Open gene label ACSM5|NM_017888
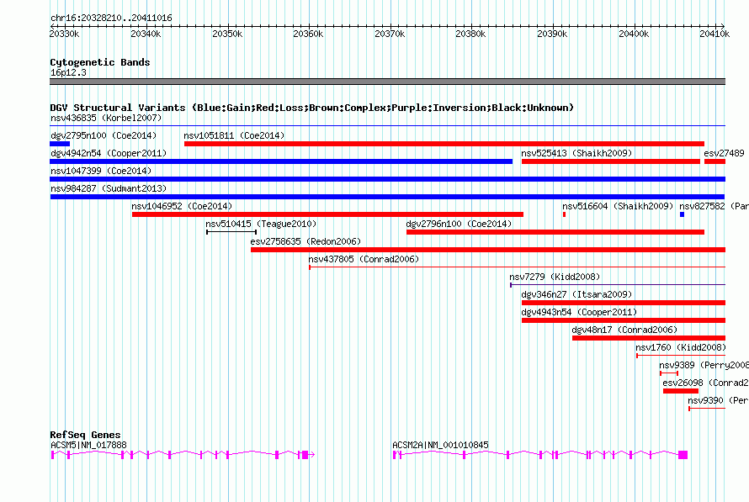This screenshot has width=749, height=502. click(x=89, y=445)
